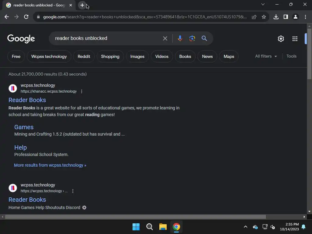
Task: Click the Chrome taskbar icon
Action: (176, 227)
